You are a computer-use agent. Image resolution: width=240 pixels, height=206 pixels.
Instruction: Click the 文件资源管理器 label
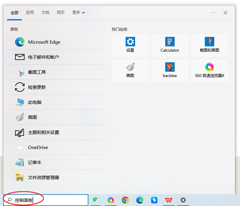pyautogui.click(x=43, y=177)
